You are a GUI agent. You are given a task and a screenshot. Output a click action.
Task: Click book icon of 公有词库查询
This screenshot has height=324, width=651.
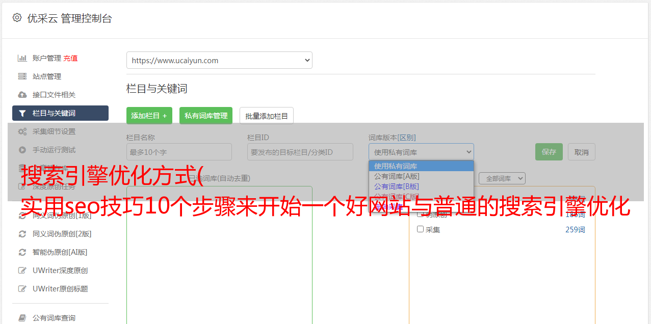click(22, 318)
